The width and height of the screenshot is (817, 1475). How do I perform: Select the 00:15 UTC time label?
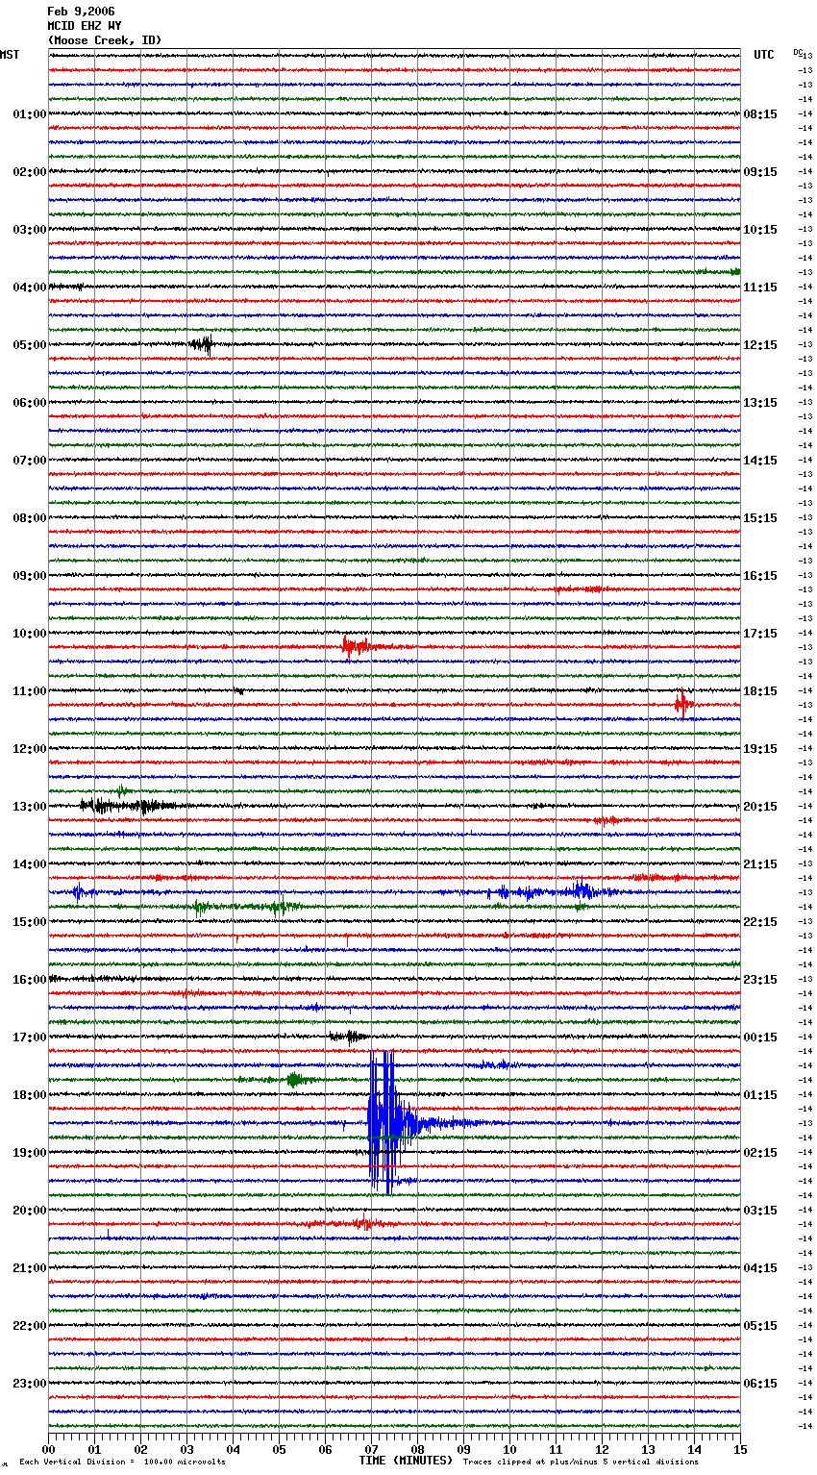click(760, 1037)
